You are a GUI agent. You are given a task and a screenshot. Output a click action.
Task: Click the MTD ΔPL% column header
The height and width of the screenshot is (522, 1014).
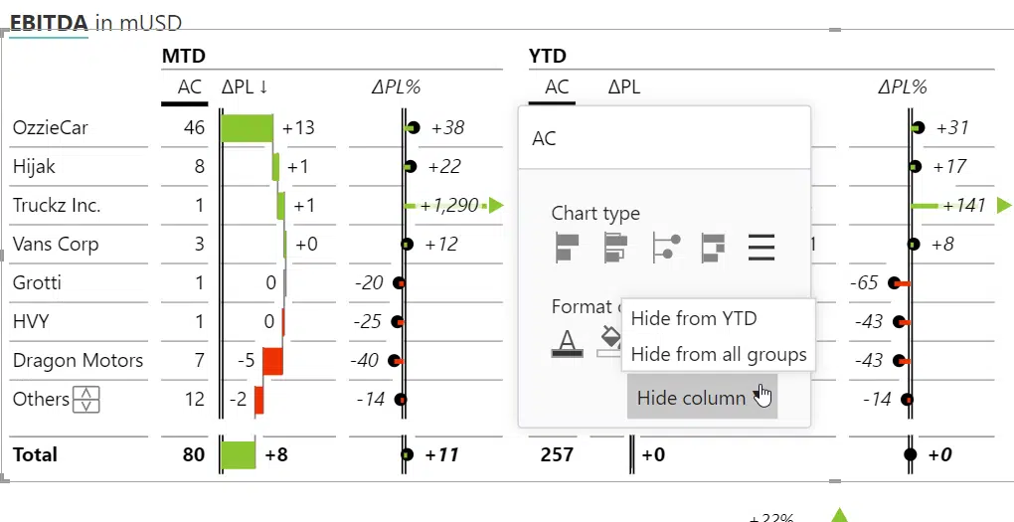click(396, 87)
